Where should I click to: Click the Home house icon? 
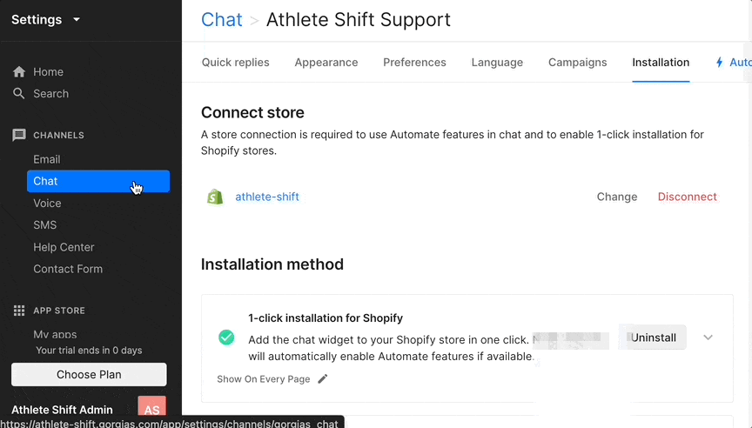(x=19, y=72)
